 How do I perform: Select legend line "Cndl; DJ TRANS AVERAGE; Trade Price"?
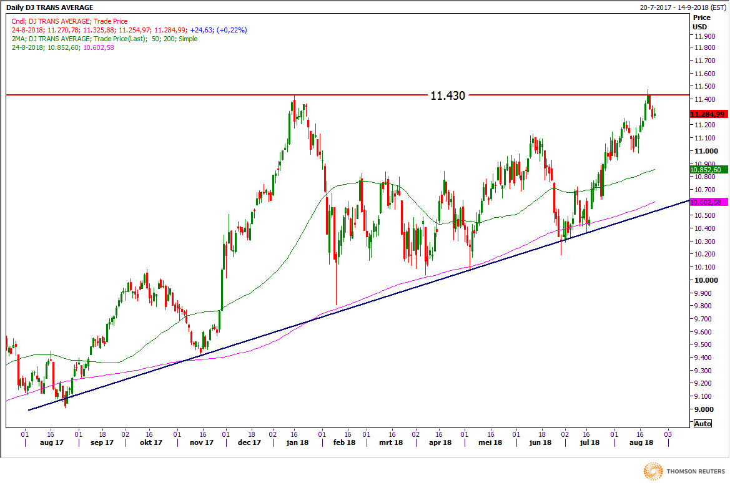(x=69, y=21)
